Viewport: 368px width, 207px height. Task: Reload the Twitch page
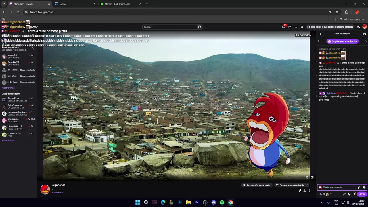point(18,12)
